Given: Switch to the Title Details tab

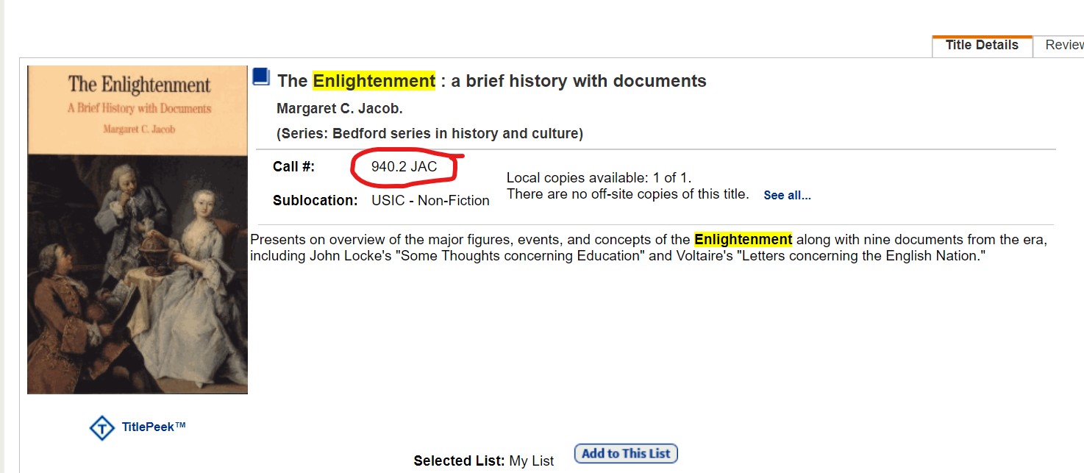Looking at the screenshot, I should [981, 46].
